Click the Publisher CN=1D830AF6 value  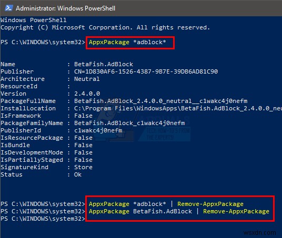tap(146, 71)
